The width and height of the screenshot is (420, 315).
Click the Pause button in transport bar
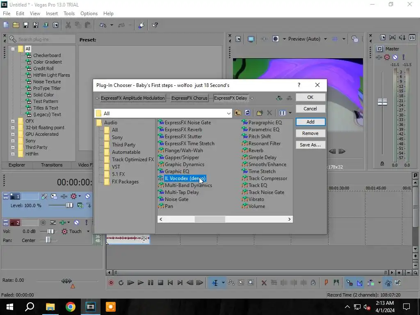(x=151, y=283)
